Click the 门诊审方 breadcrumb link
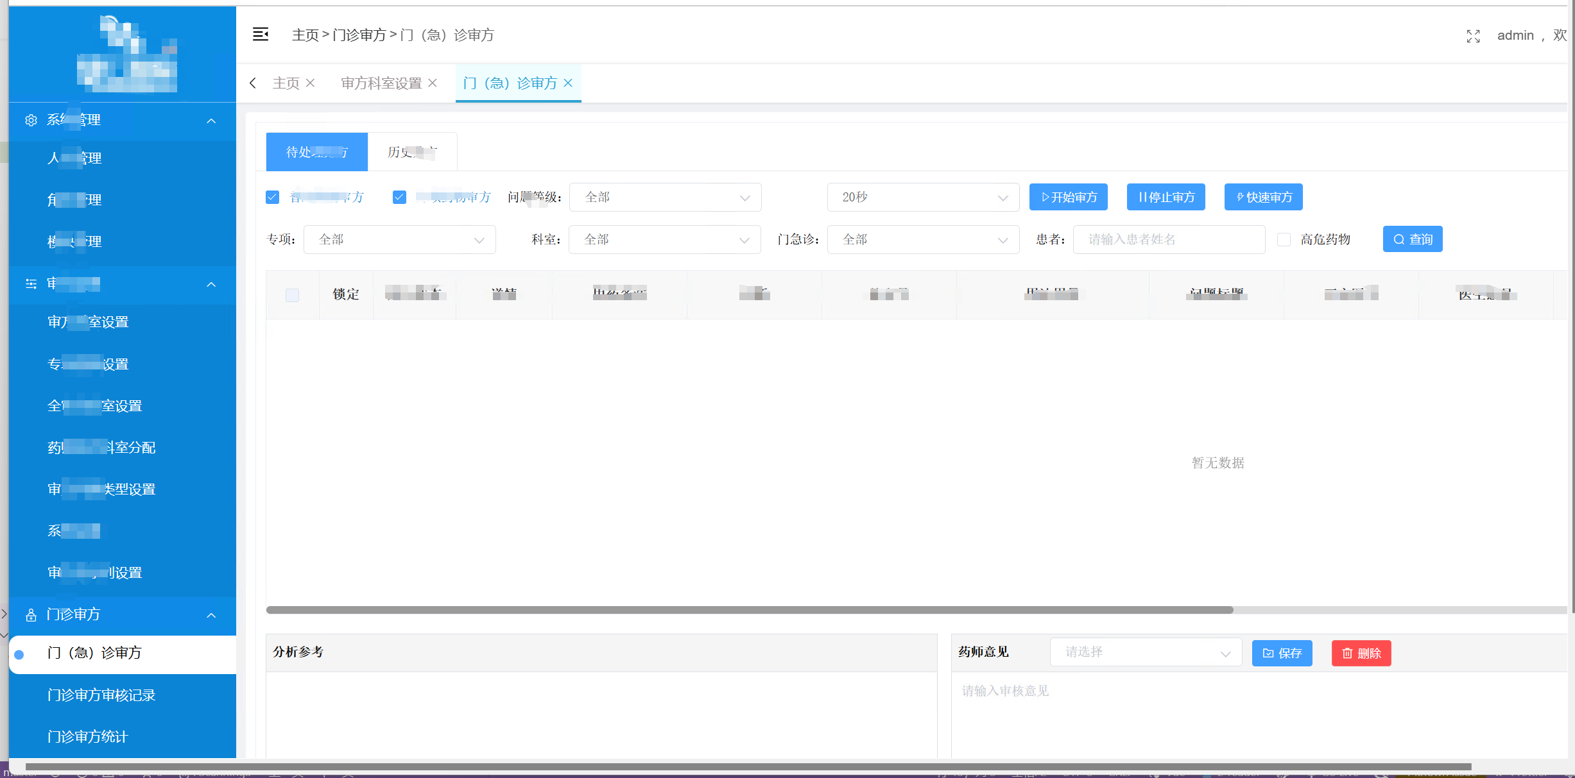 point(359,35)
